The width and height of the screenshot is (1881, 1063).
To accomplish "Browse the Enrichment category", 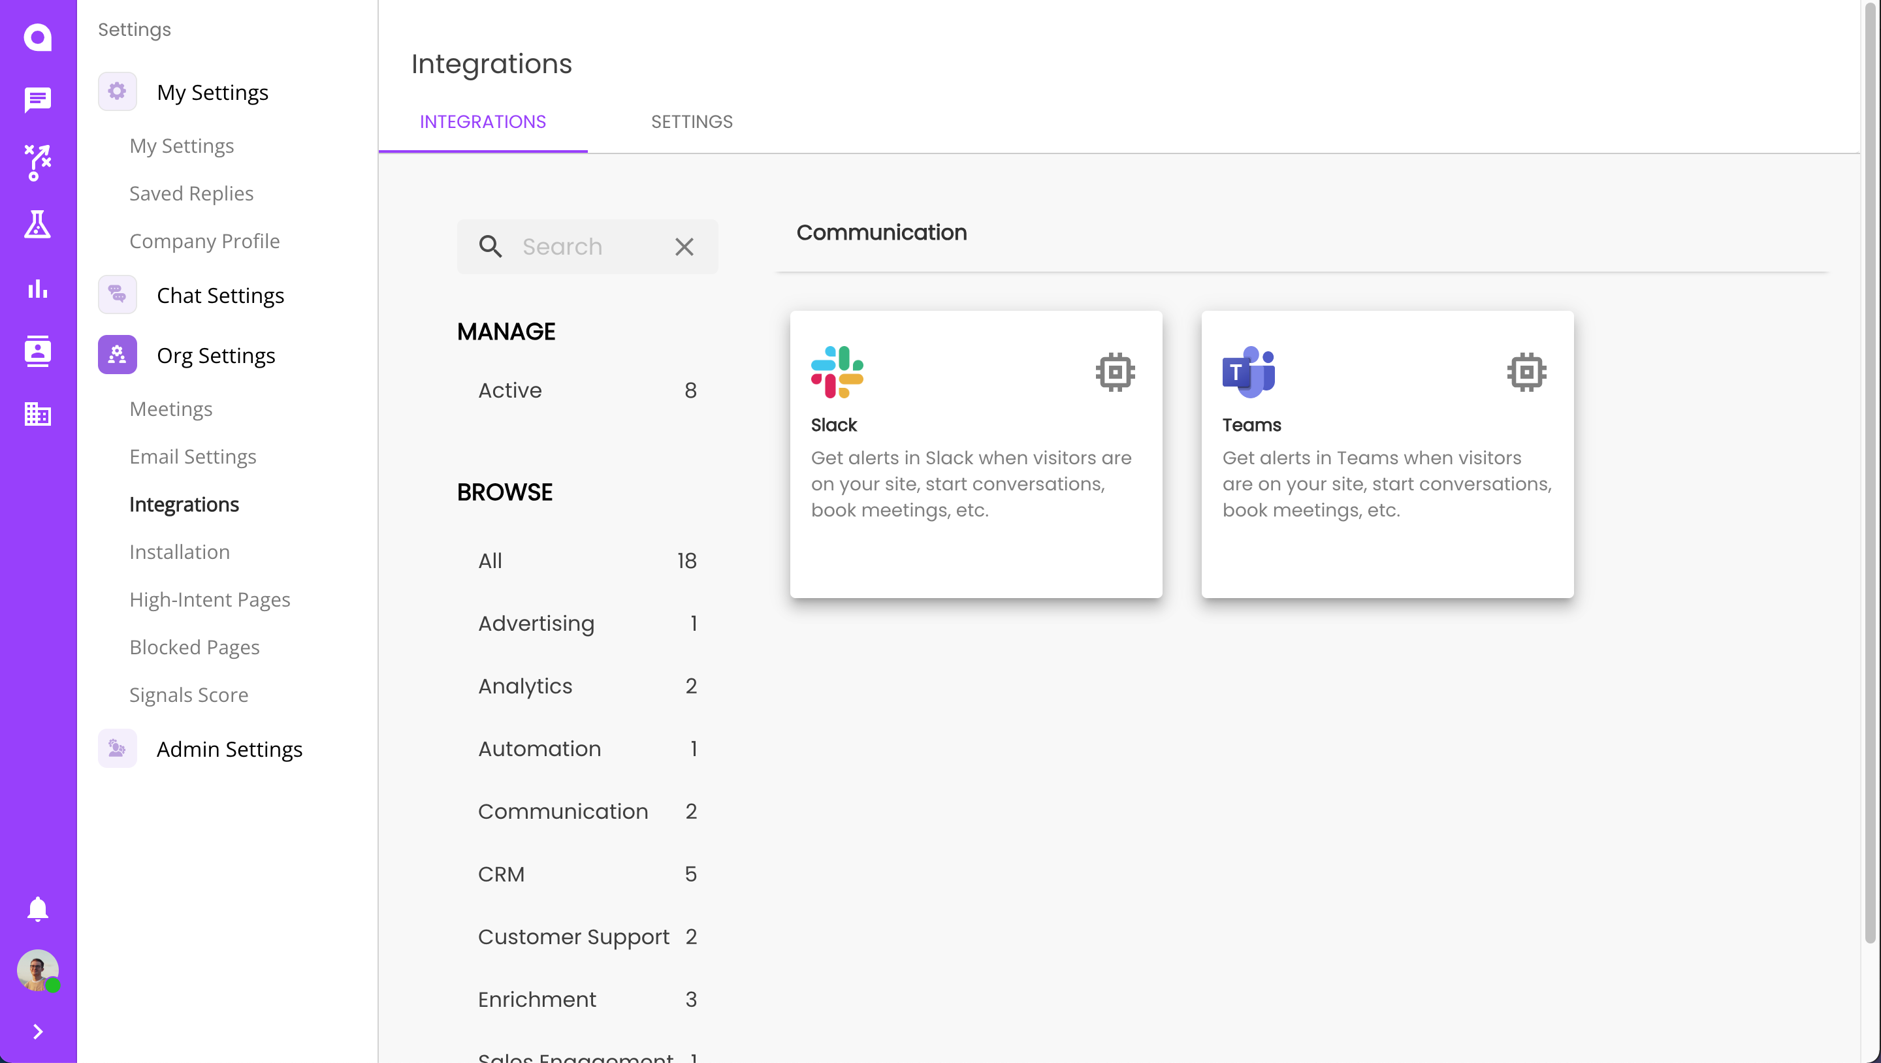I will [x=588, y=999].
